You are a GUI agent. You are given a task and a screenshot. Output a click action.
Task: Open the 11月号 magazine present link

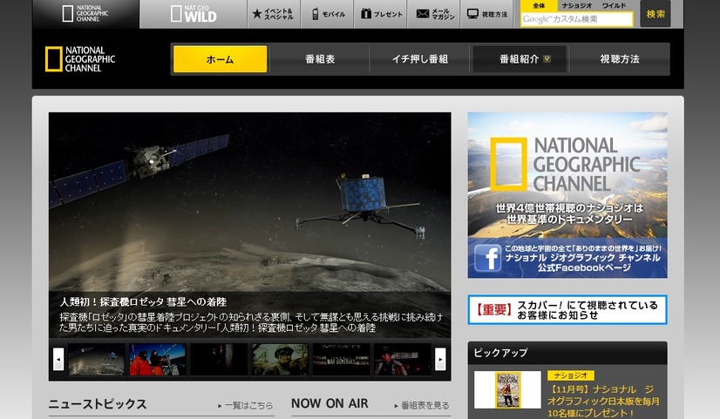click(603, 401)
